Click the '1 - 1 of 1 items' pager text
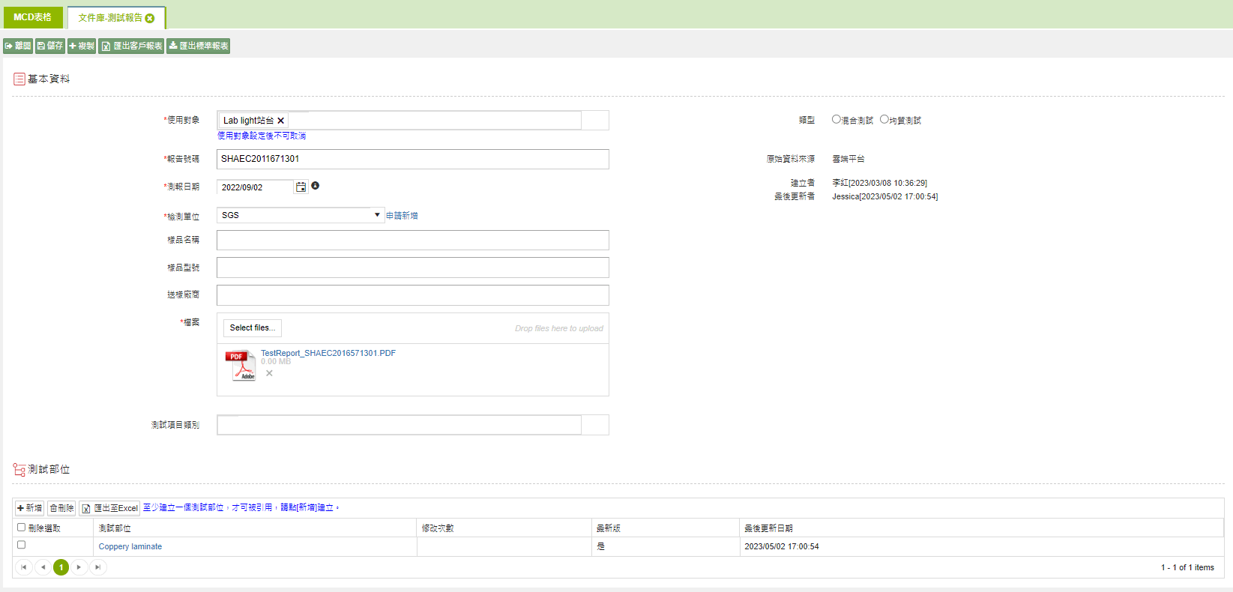The image size is (1233, 592). click(x=1187, y=567)
